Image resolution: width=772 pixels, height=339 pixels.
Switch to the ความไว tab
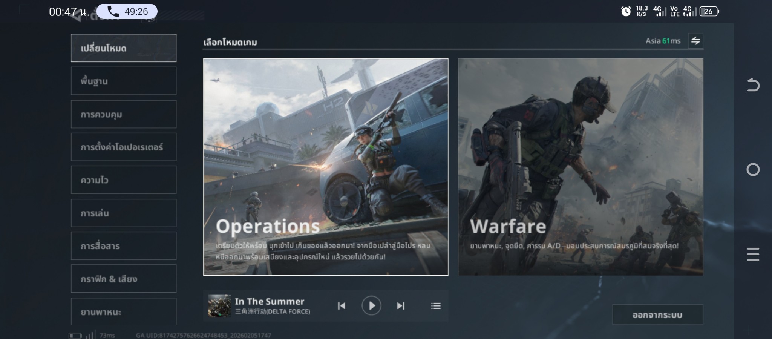click(x=124, y=180)
